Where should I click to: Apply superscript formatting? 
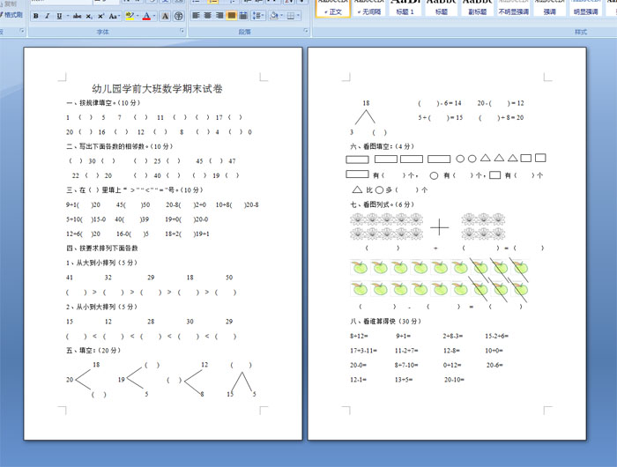point(101,16)
